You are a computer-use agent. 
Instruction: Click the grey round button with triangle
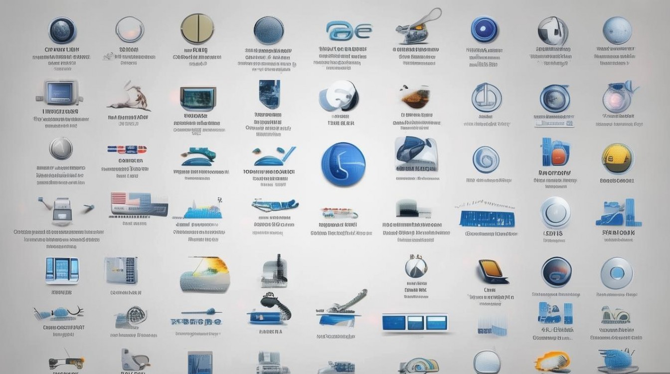(x=61, y=149)
